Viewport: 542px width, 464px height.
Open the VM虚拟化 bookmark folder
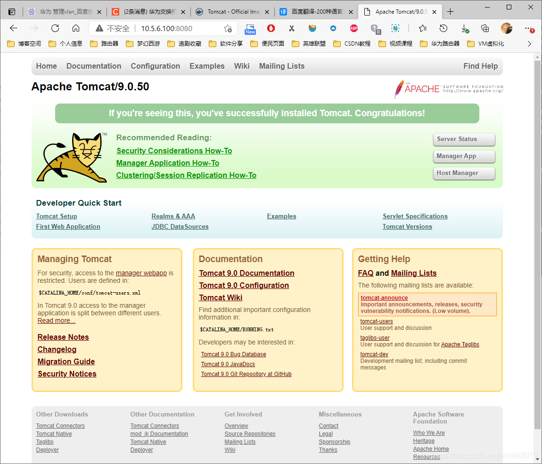tap(485, 43)
